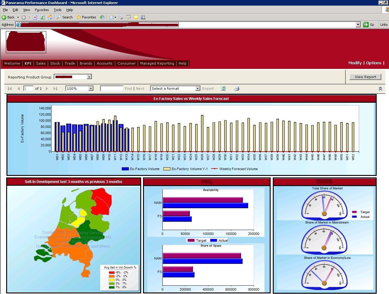Go to first report page
Screen dimensions: 389x294
(x=10, y=89)
